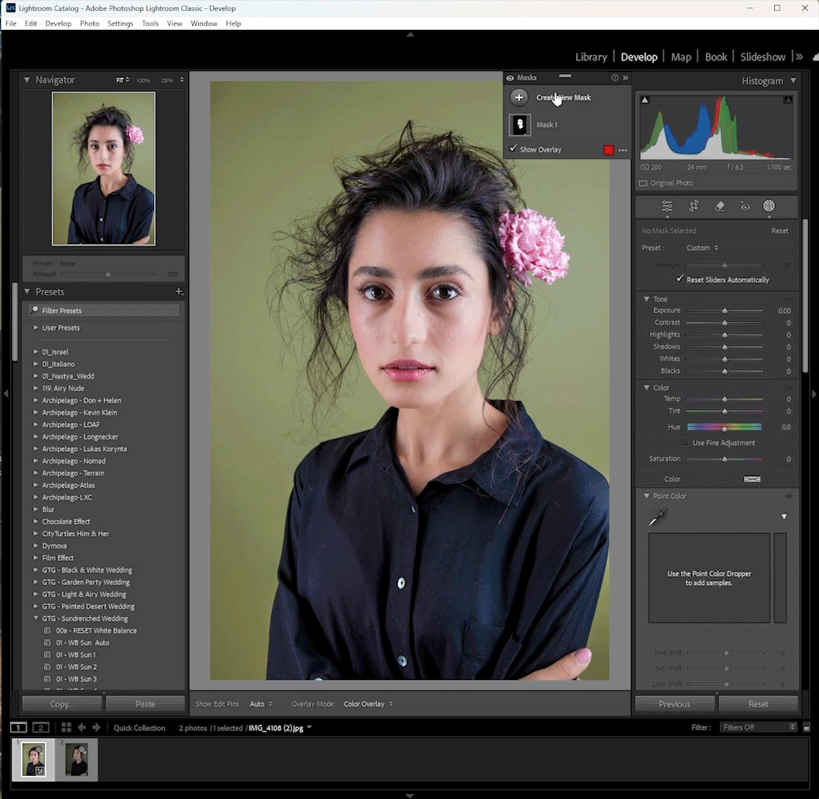Select the Crop overlay tool icon
819x799 pixels.
[693, 206]
